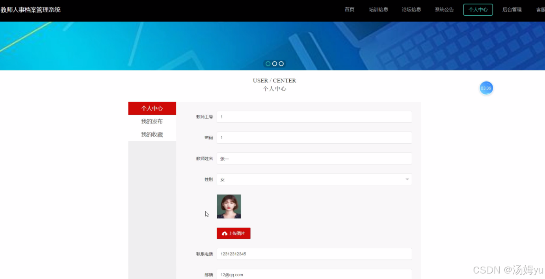Select 个人中心 tab in the sidebar
545x279 pixels.
tap(152, 108)
